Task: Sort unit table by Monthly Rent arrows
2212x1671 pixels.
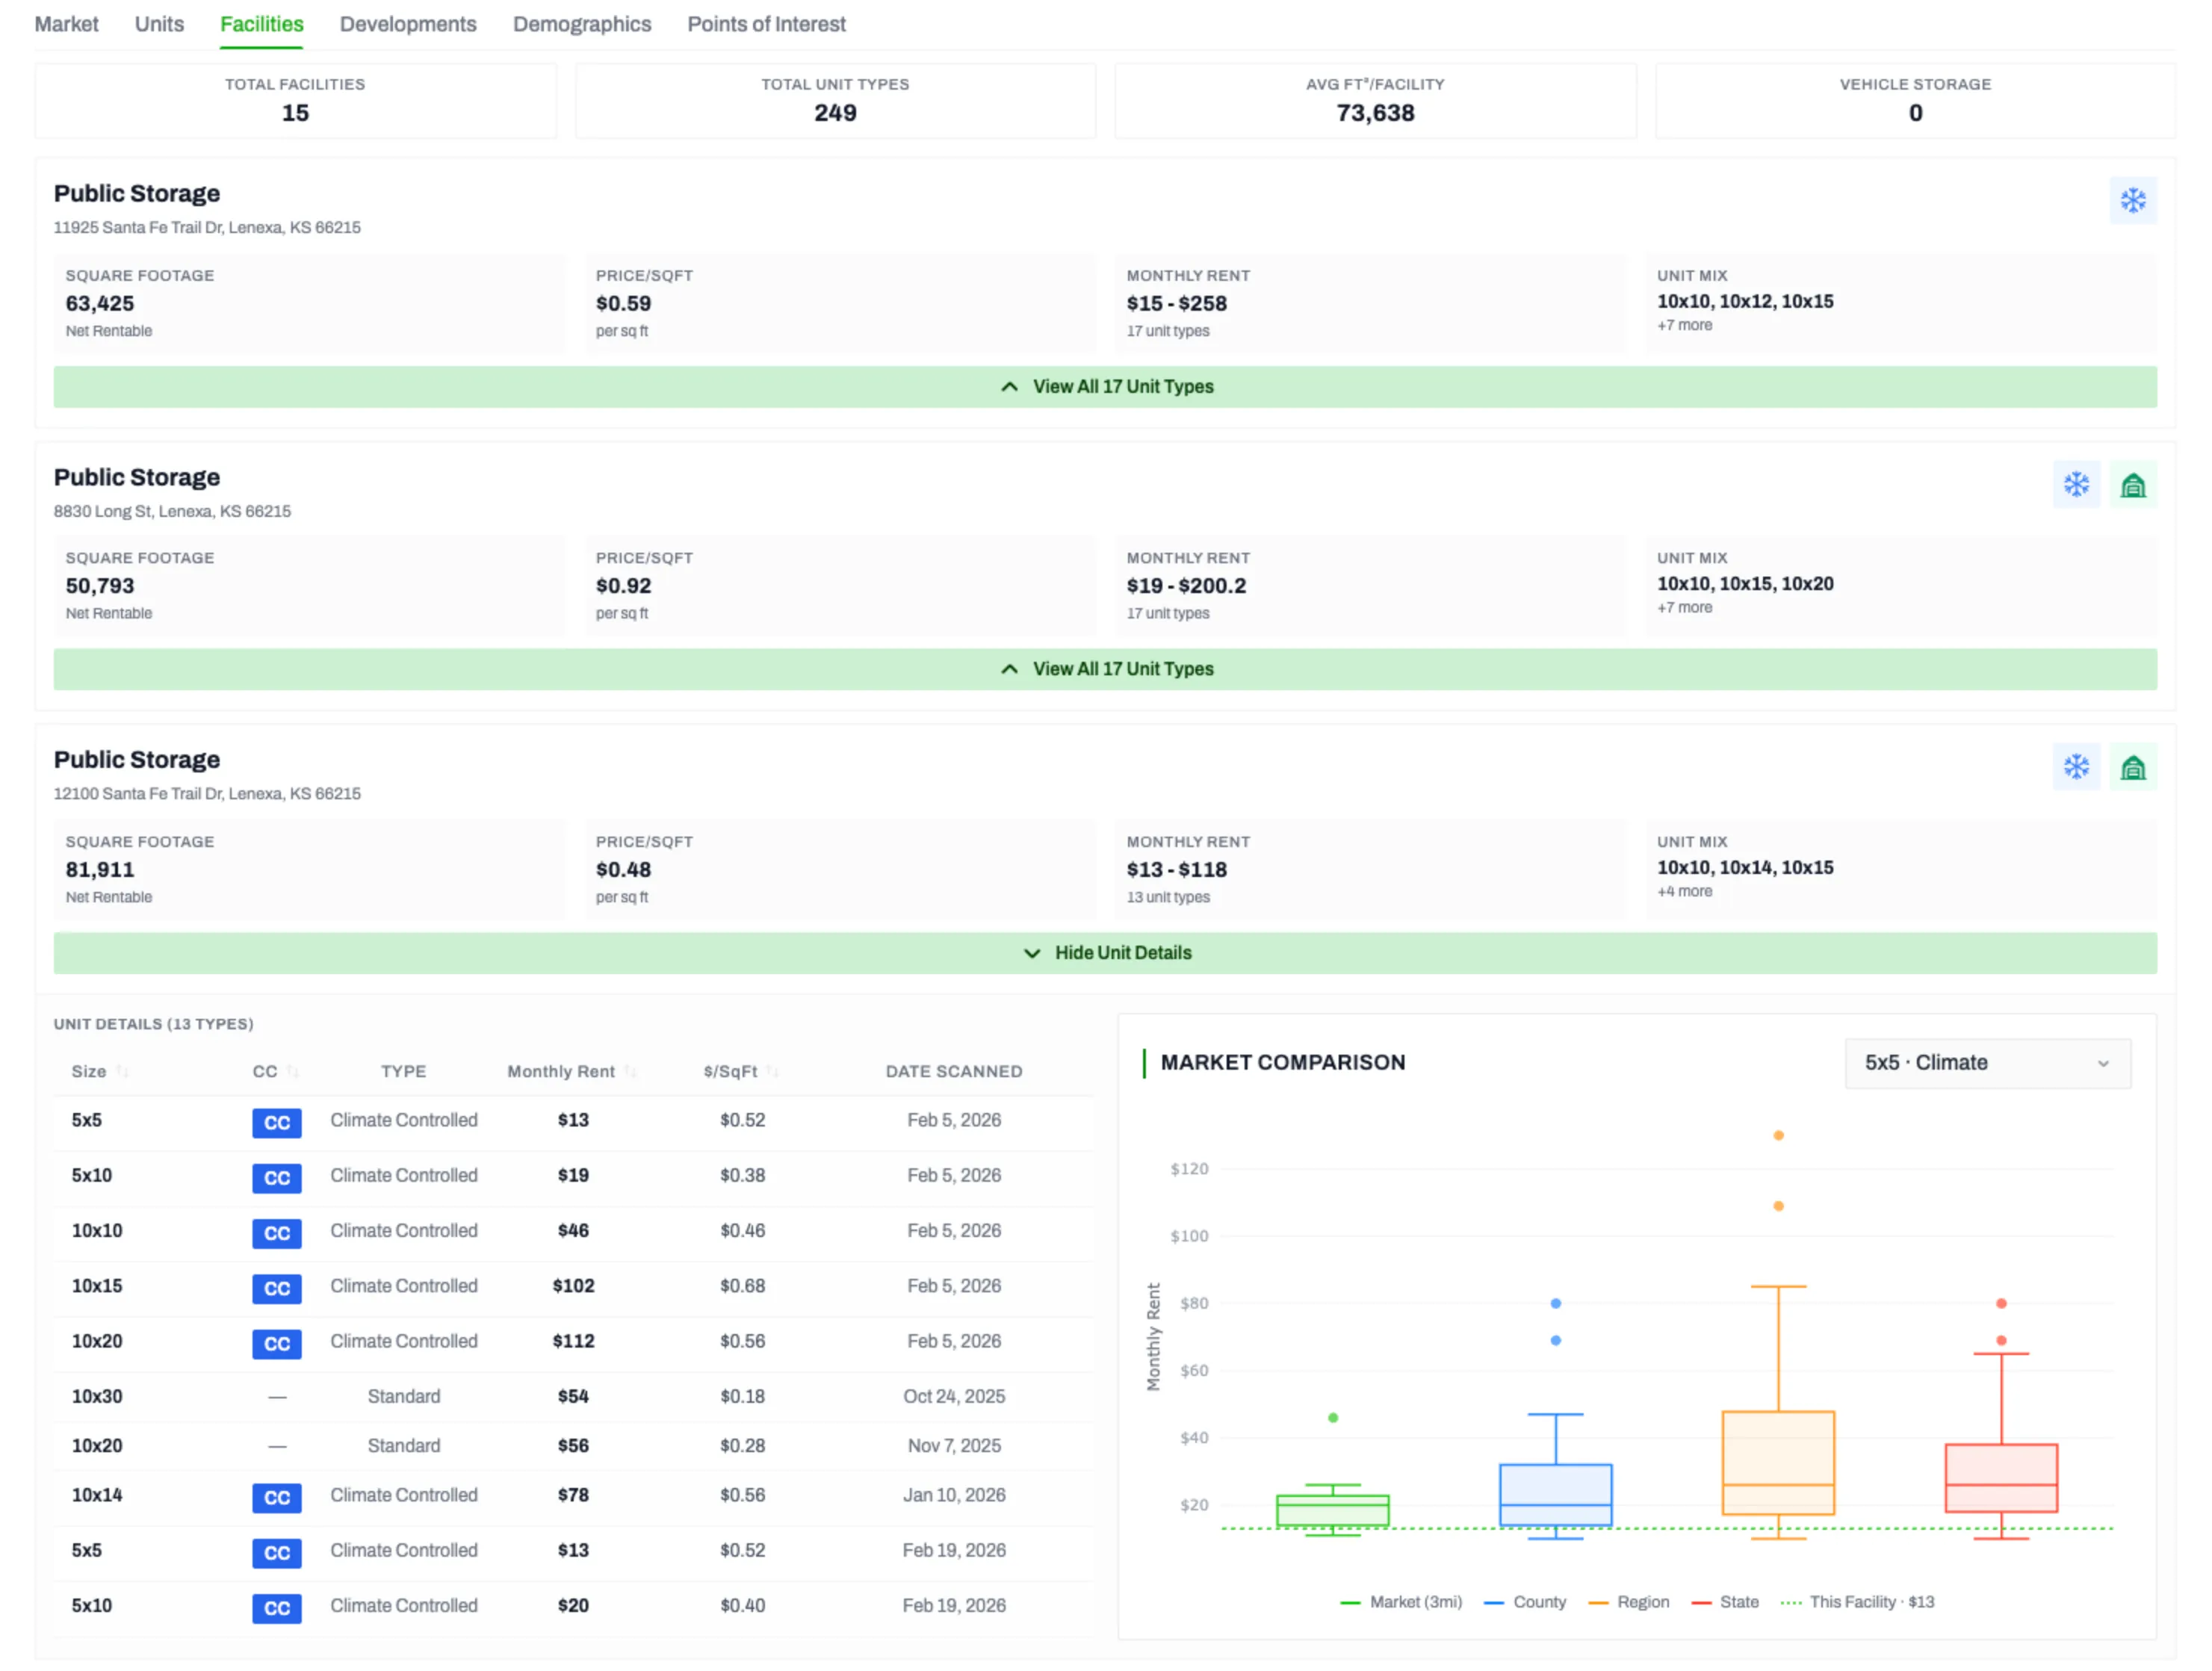Action: coord(630,1071)
